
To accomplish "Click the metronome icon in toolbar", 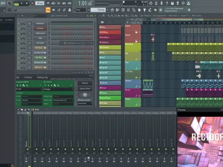I will [48, 3].
